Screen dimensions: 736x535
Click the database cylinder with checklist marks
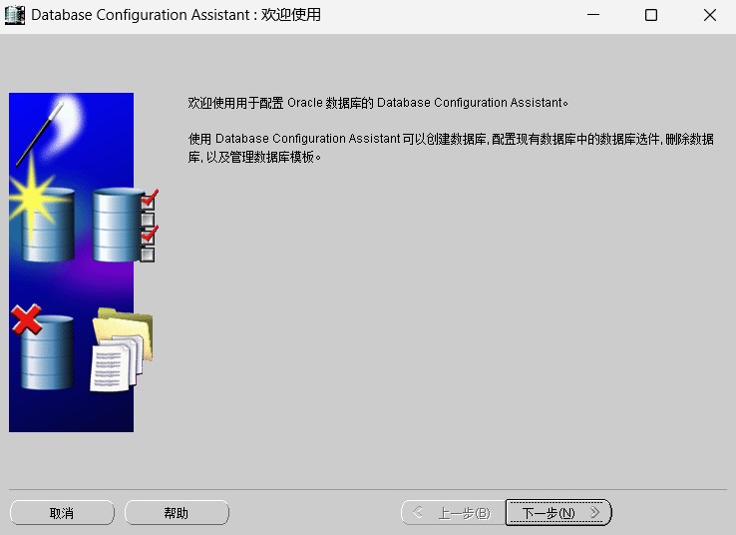coord(126,225)
